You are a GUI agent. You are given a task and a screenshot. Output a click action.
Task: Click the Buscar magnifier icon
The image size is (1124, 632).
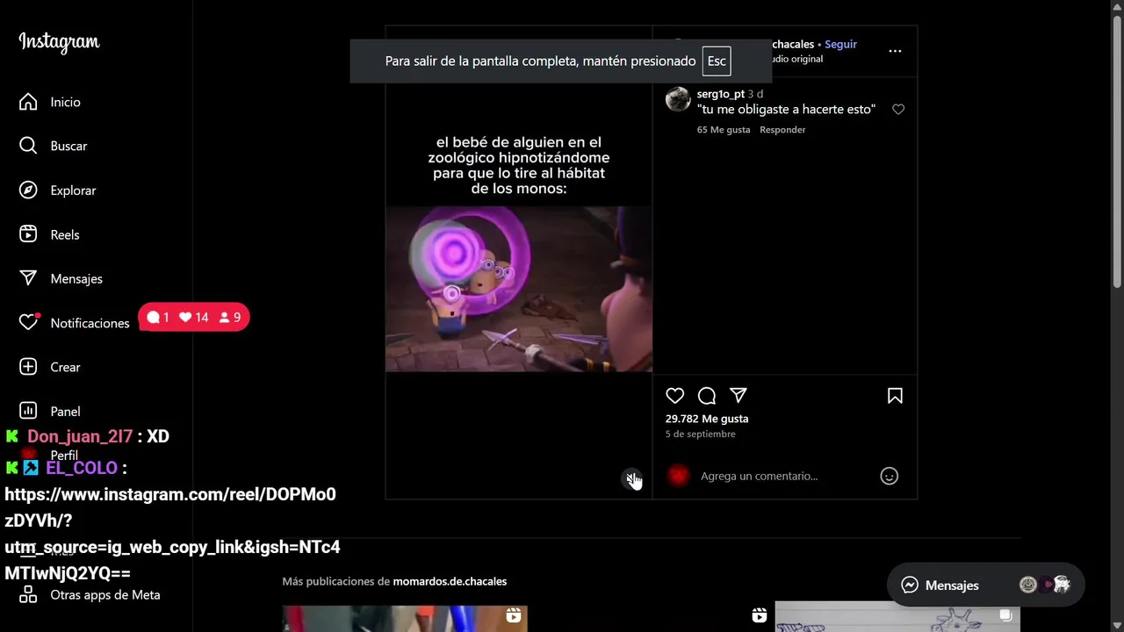tap(28, 146)
